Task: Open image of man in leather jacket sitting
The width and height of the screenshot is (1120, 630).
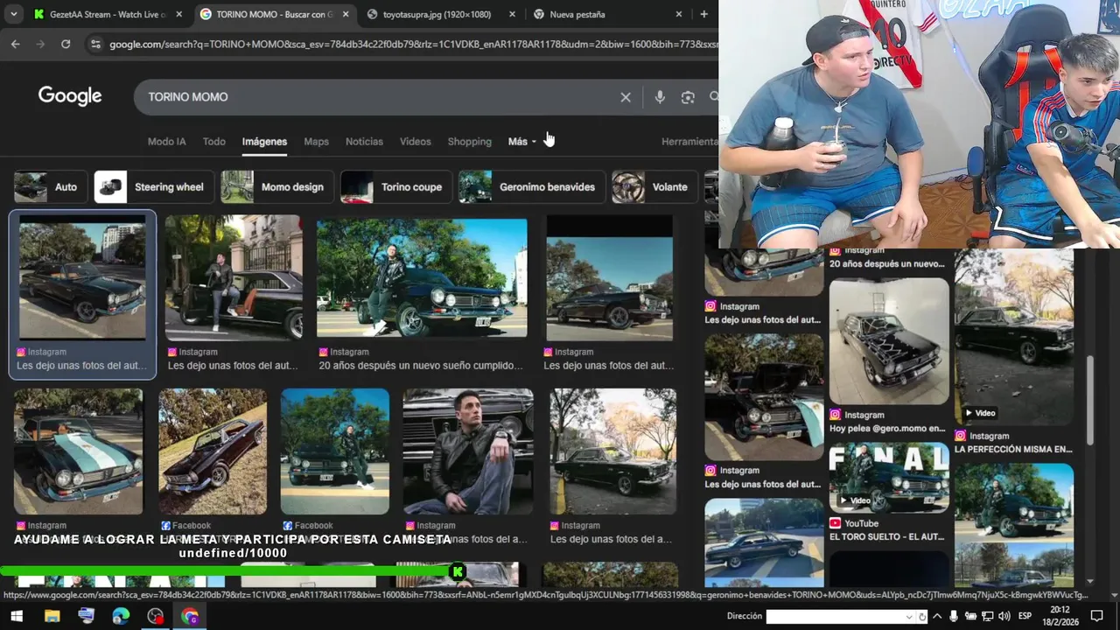Action: point(468,451)
